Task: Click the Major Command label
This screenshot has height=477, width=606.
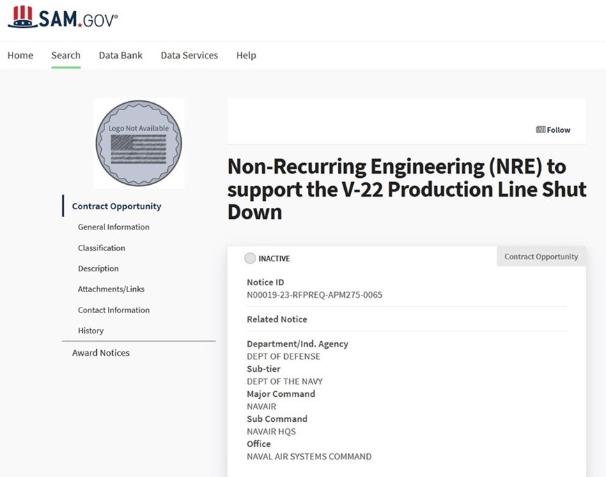Action: tap(281, 394)
